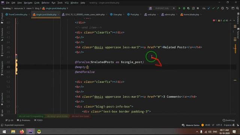Image resolution: width=240 pixels, height=135 pixels.
Task: Click the green typo count indicator
Action: pos(225,20)
